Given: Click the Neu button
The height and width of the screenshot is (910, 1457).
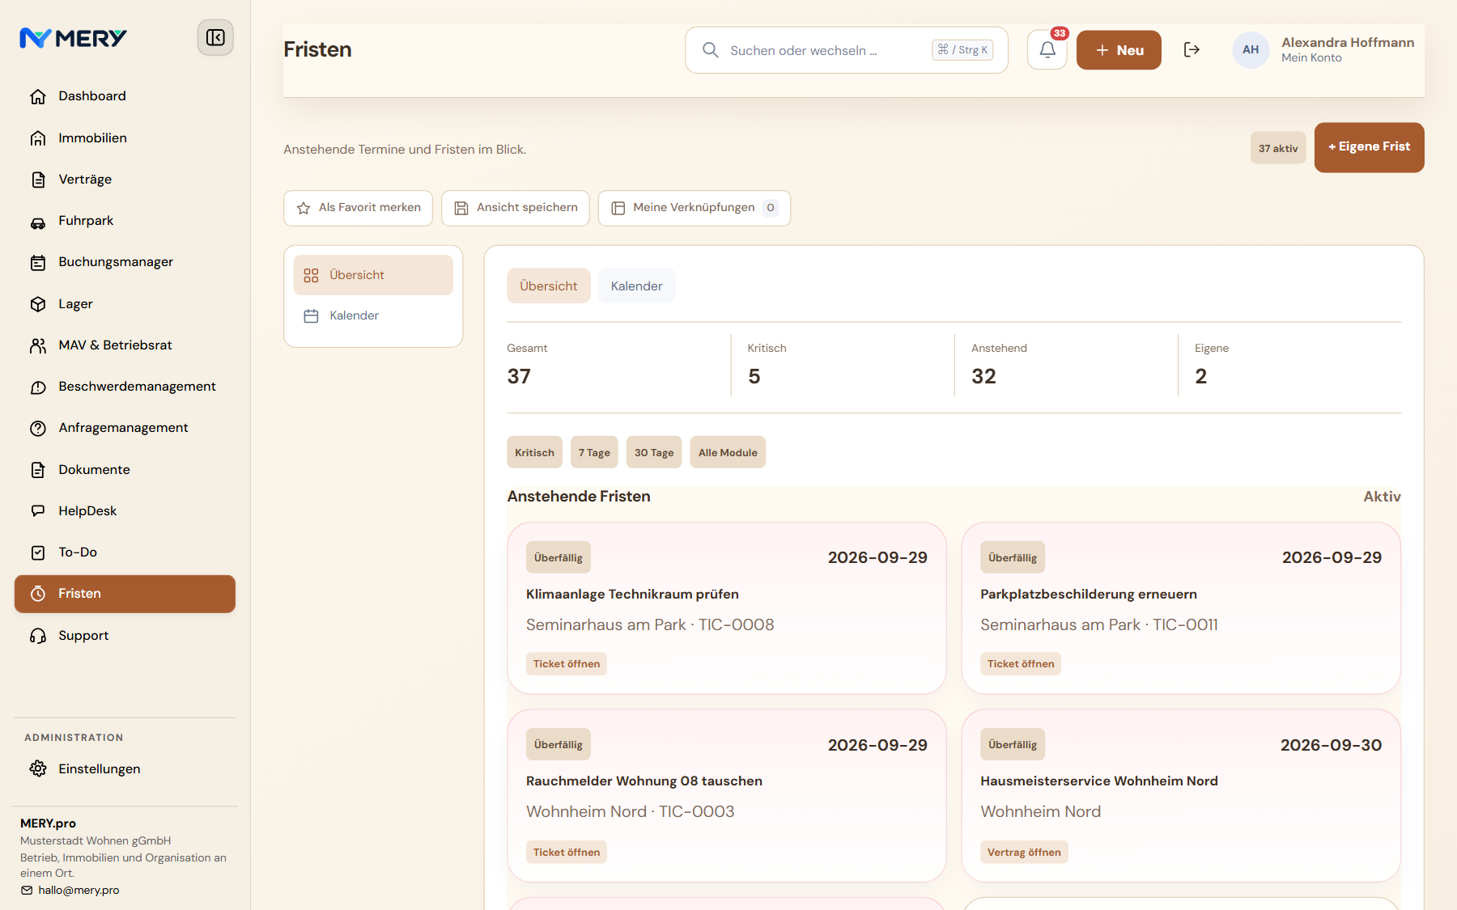Looking at the screenshot, I should pos(1119,50).
